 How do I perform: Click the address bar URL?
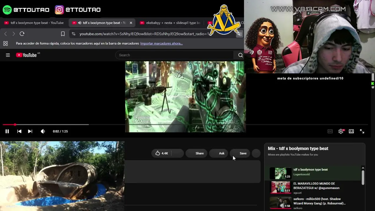coord(144,34)
